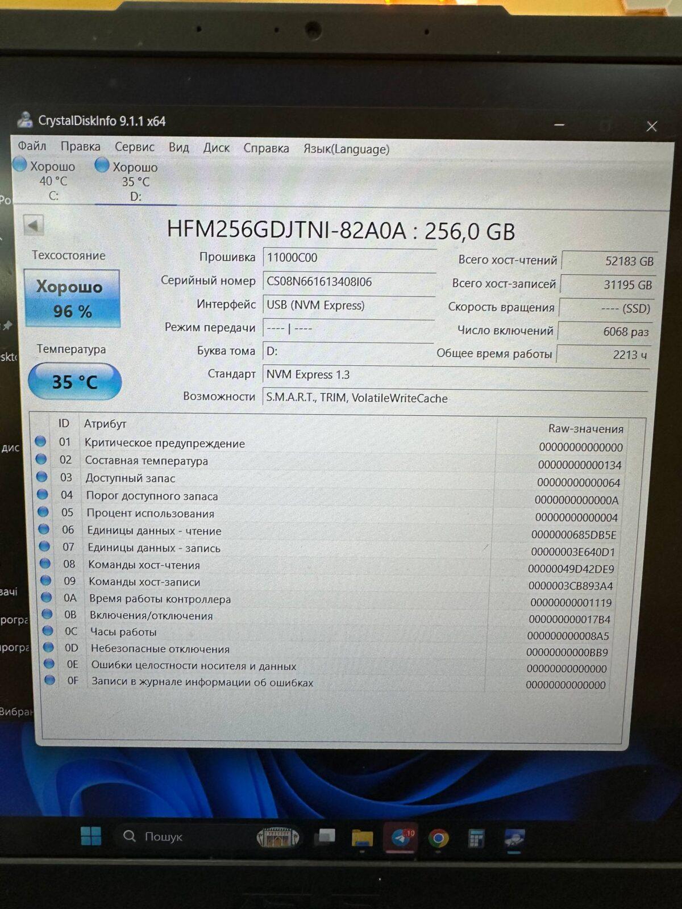
Task: Select row 0E Ошибки целостности носителя
Action: click(x=330, y=666)
